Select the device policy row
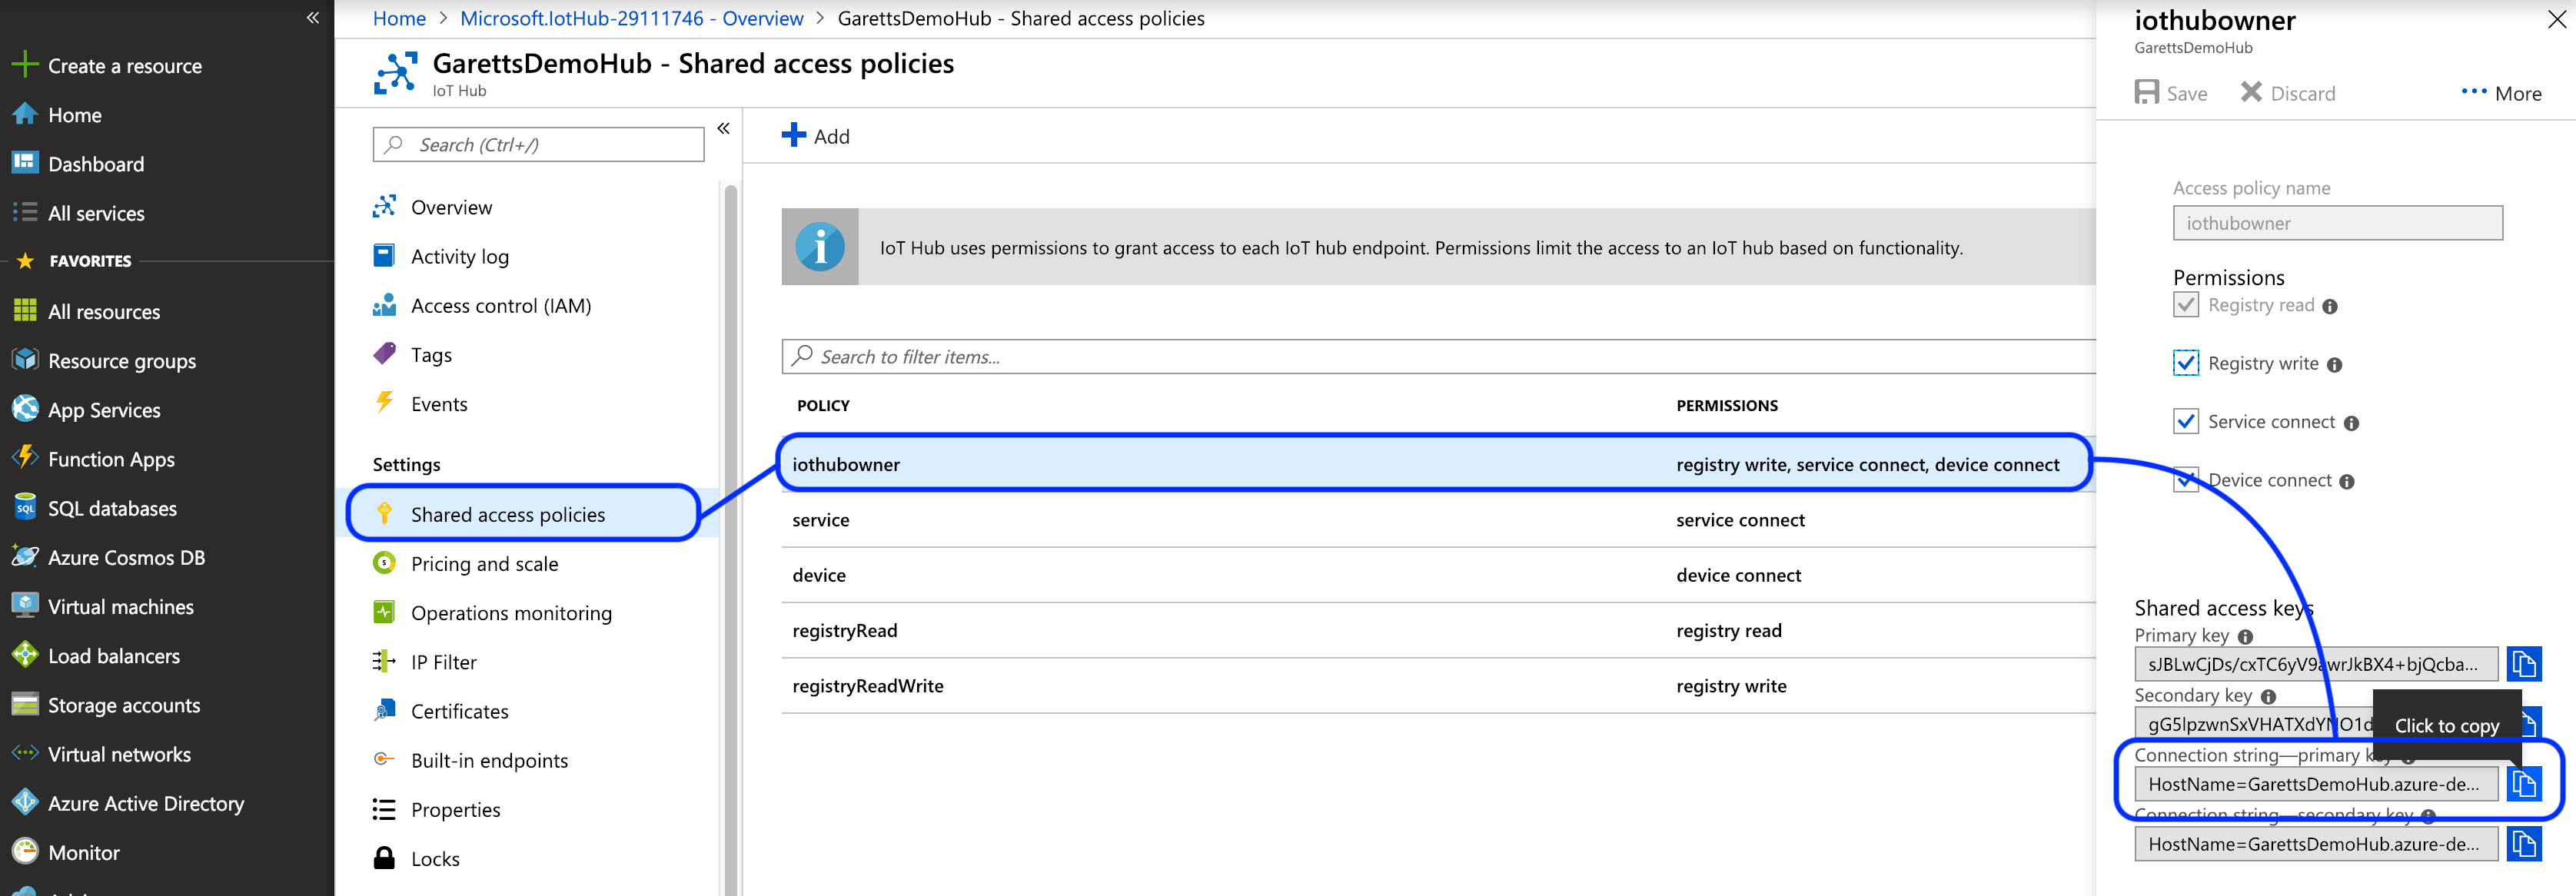This screenshot has height=896, width=2576. click(1438, 575)
